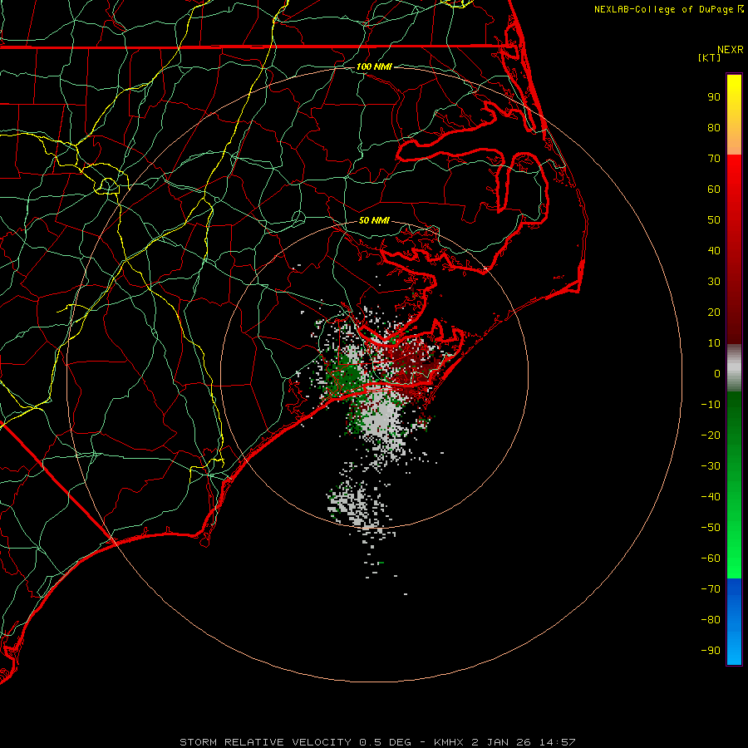
Task: Click the 90 value on the velocity scale
Action: tap(714, 97)
